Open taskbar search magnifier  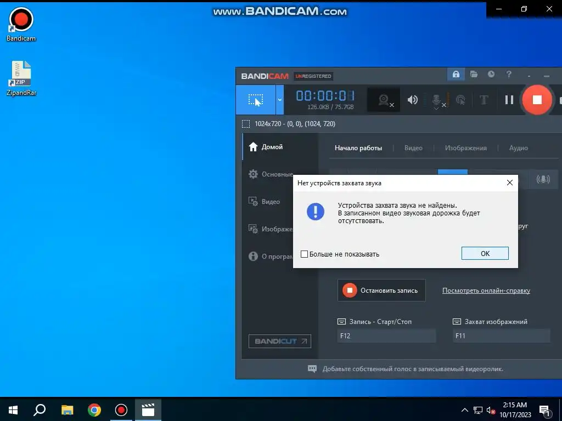pos(40,410)
